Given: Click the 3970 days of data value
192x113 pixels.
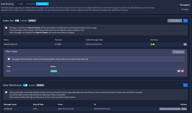Looking at the screenshot, I should coord(35,109).
